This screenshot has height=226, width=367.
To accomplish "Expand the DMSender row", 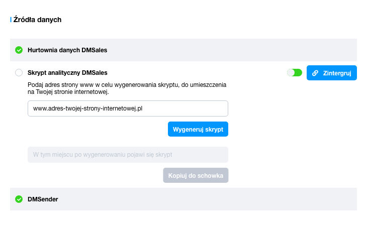I will pos(183,199).
